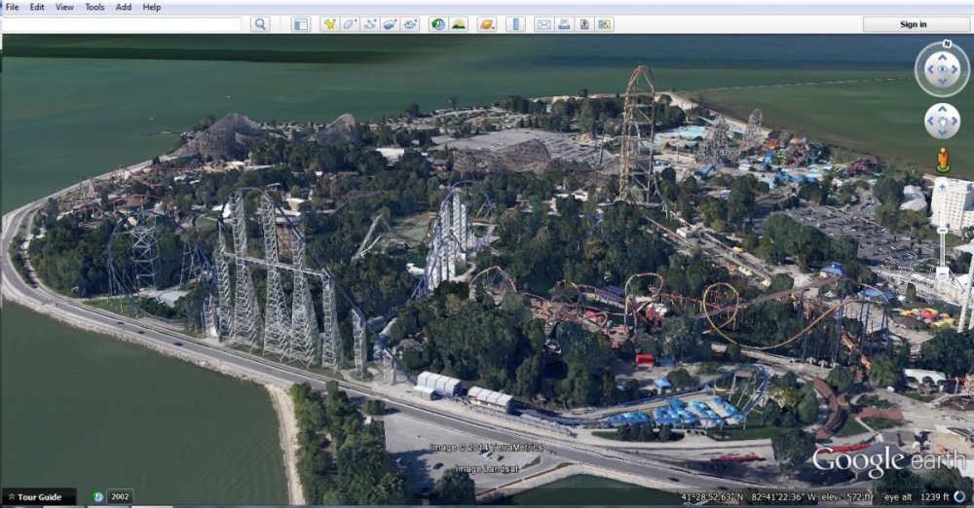The image size is (974, 508).
Task: Toggle the historical imagery clock icon
Action: 438,24
